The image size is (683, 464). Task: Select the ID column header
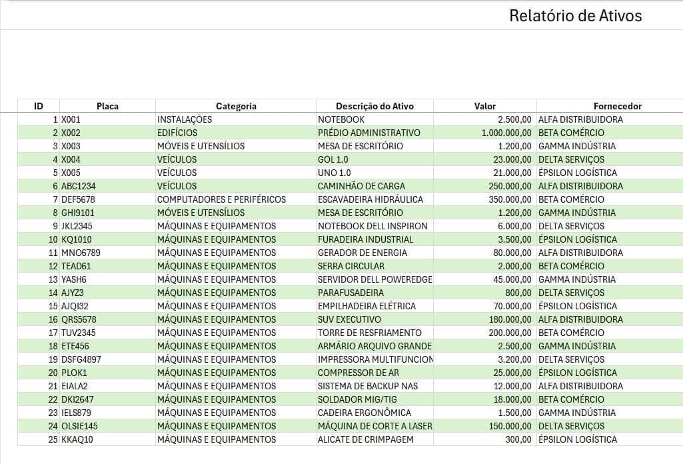coord(39,106)
